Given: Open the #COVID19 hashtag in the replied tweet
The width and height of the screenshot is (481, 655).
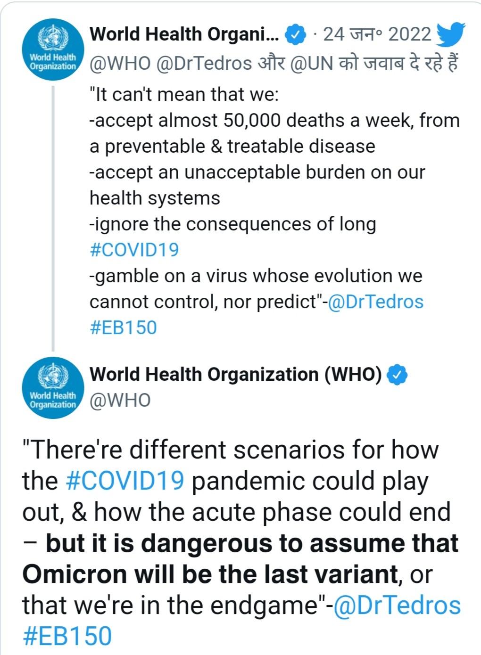Looking at the screenshot, I should click(x=134, y=250).
